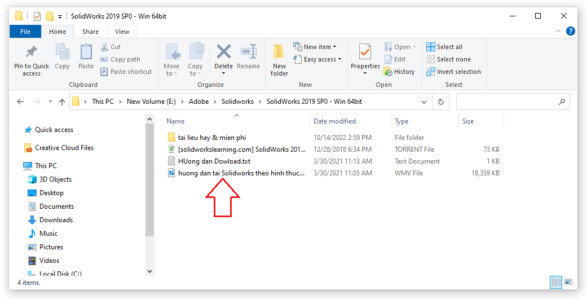Open the File menu
The height and width of the screenshot is (299, 587).
tap(25, 32)
